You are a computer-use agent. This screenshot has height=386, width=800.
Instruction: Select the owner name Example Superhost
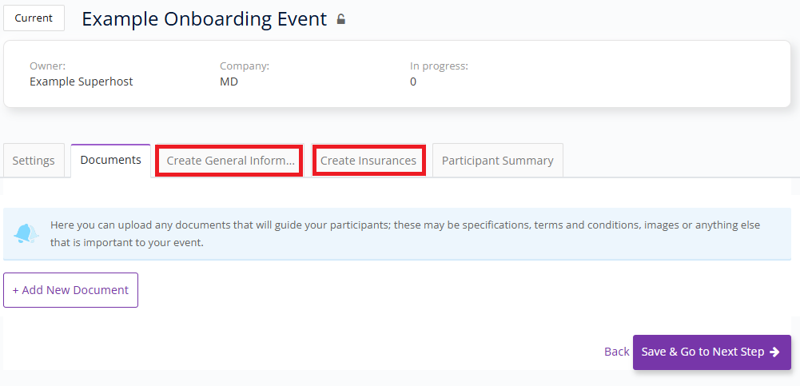82,82
